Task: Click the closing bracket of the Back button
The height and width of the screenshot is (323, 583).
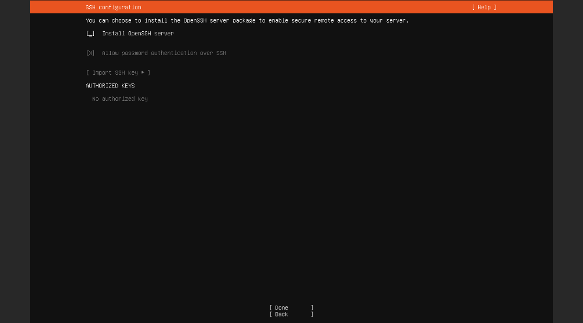Action: point(312,314)
